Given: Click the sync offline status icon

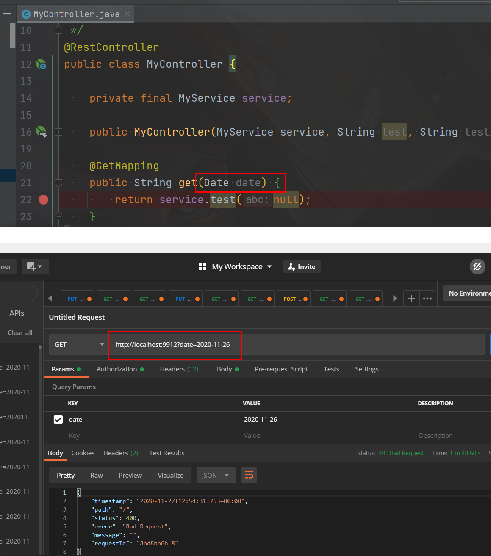Looking at the screenshot, I should pos(477,266).
